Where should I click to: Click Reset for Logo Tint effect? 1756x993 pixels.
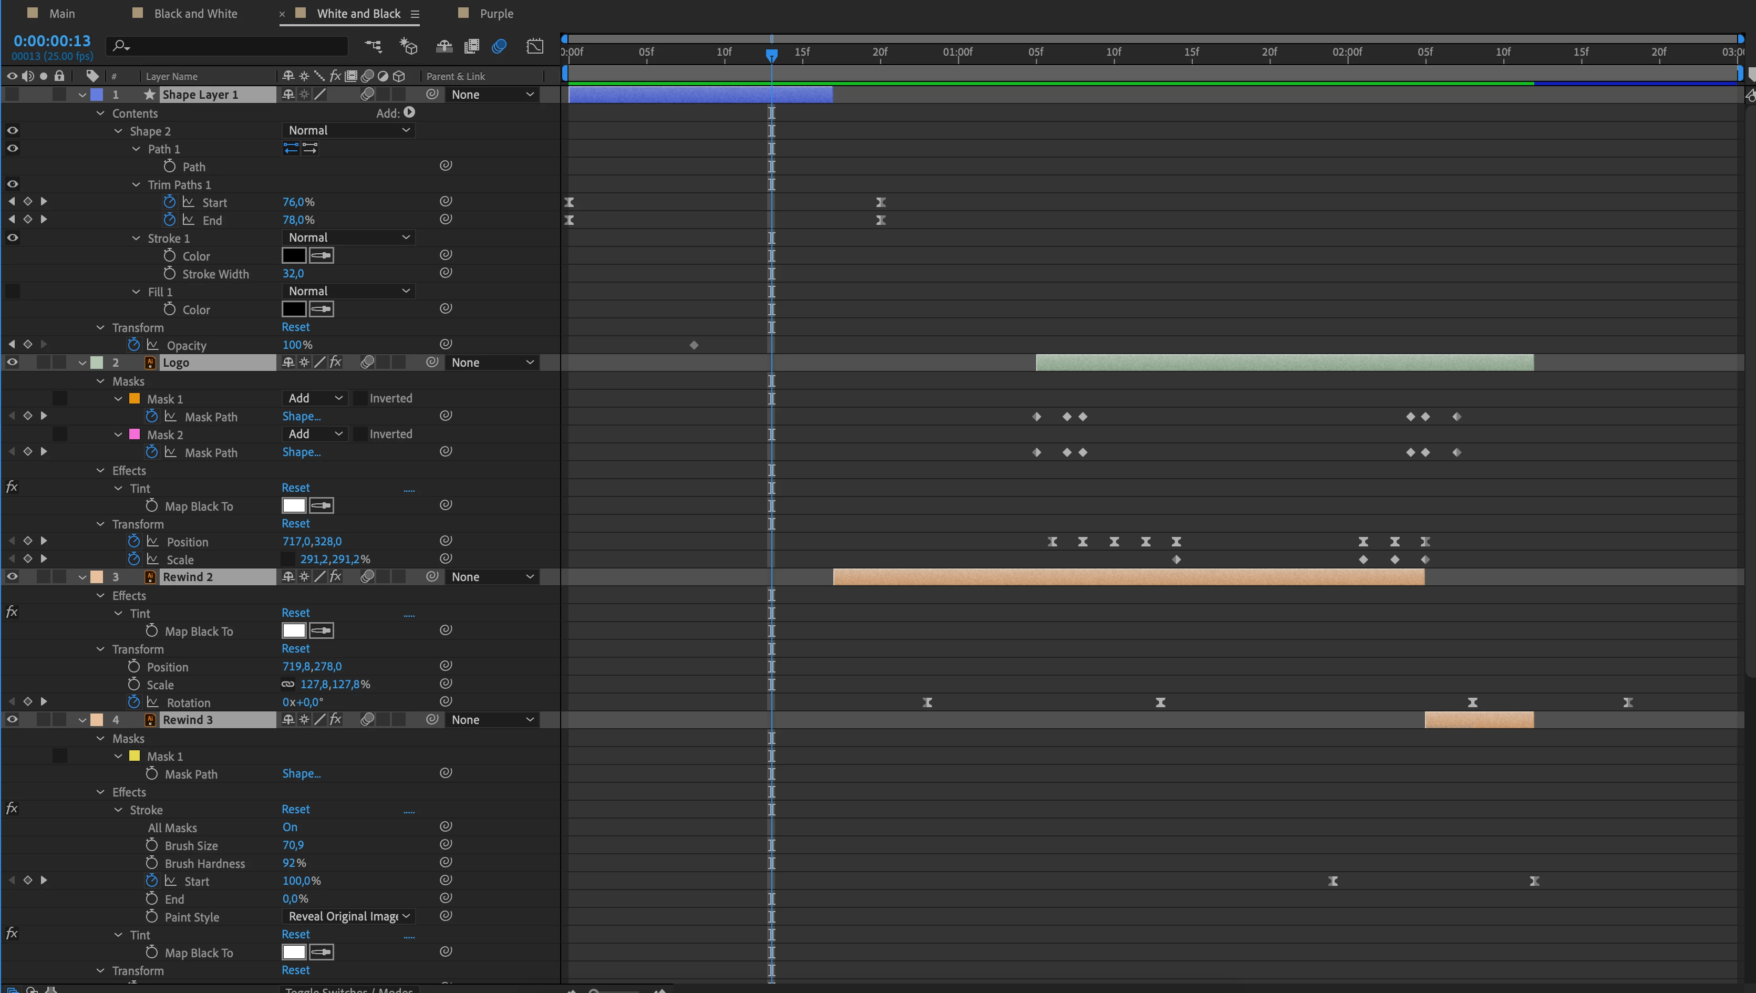295,488
